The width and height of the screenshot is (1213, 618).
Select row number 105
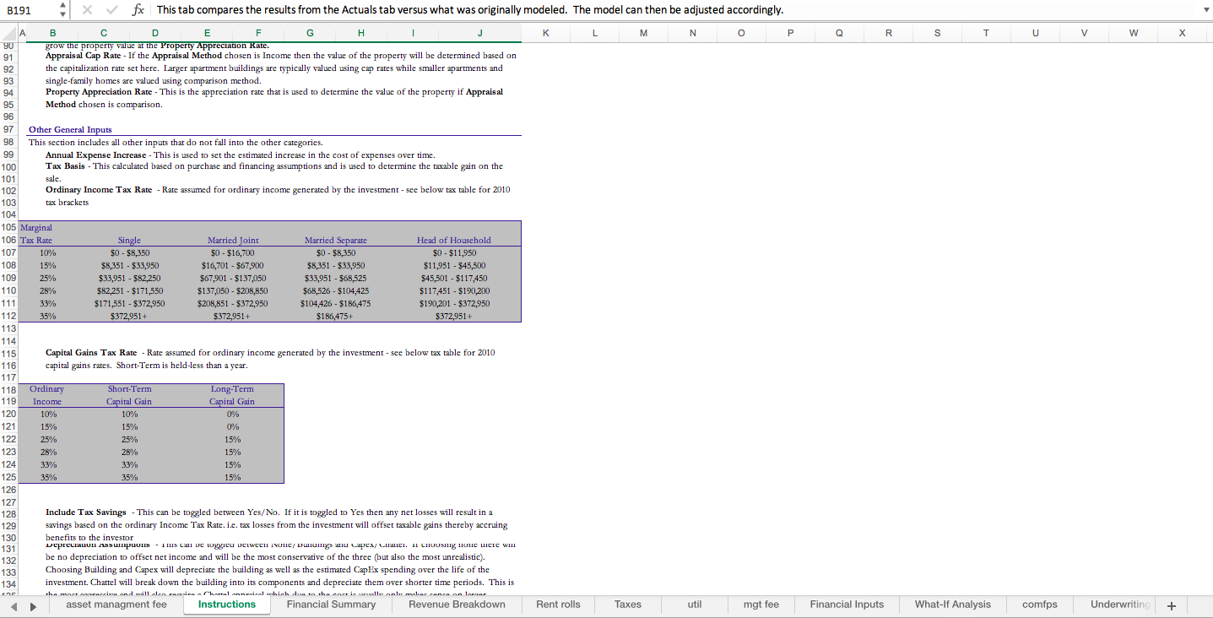8,227
